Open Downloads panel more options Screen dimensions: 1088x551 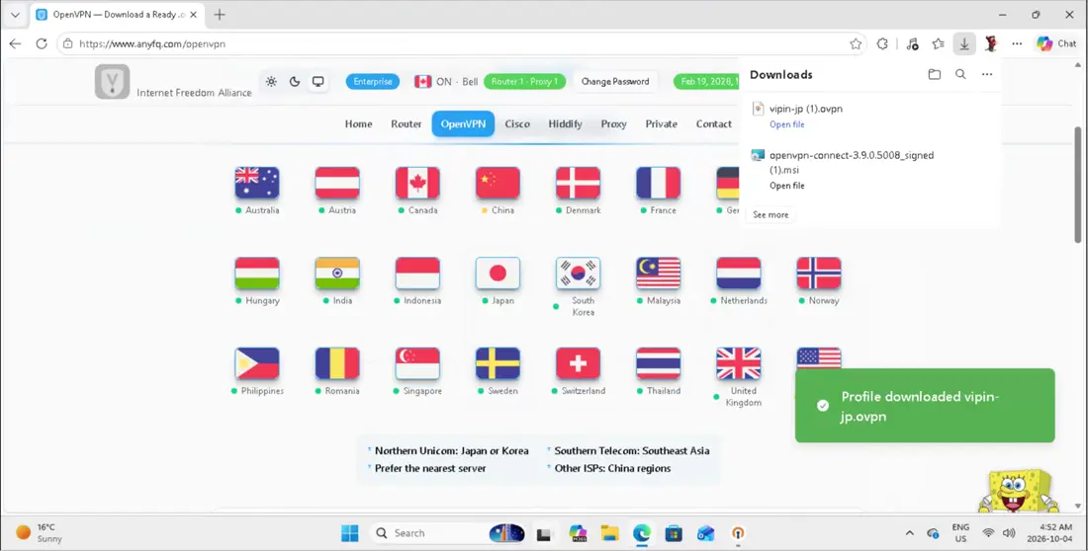tap(987, 74)
